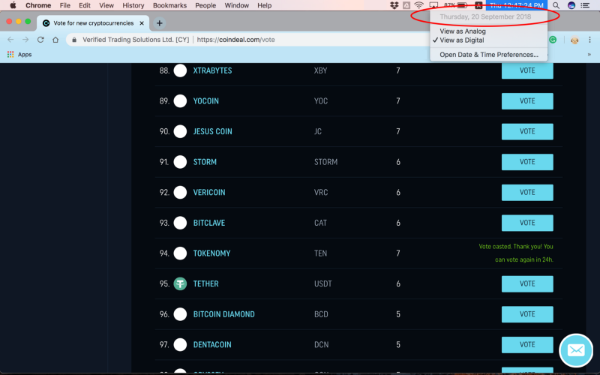The width and height of the screenshot is (600, 375).
Task: Click the menu bar clock
Action: 517,5
